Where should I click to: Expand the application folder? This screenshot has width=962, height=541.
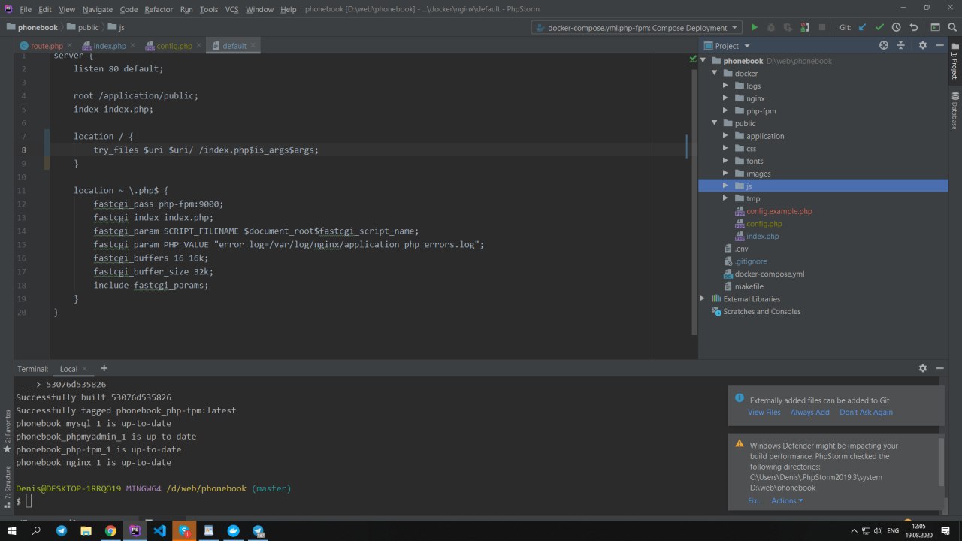(726, 136)
